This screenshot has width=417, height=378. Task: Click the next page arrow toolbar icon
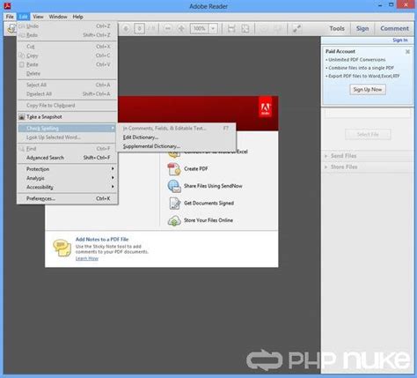(126, 28)
